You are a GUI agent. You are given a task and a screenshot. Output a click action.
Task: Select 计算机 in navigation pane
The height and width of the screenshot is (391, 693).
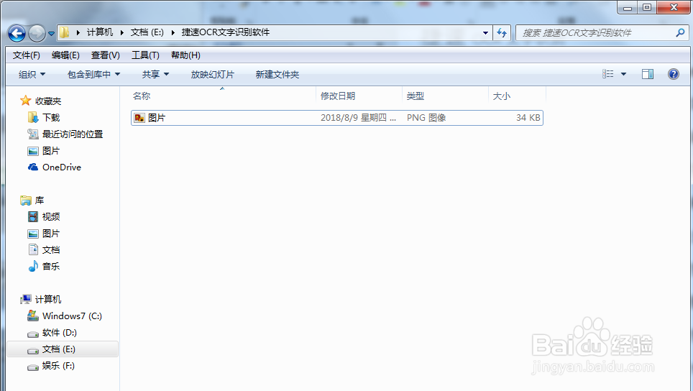tap(48, 300)
